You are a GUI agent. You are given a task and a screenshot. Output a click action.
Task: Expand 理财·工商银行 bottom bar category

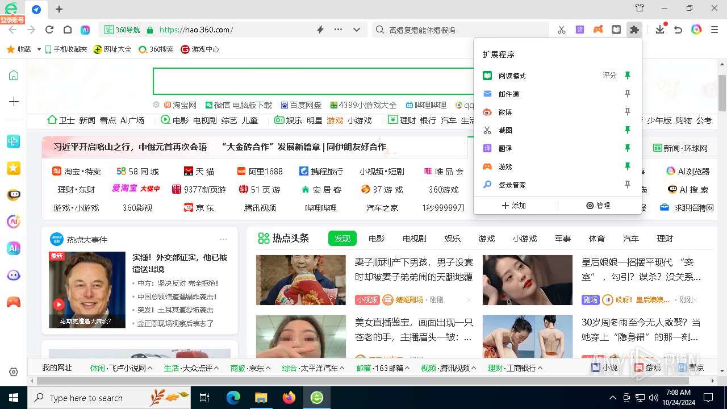540,368
